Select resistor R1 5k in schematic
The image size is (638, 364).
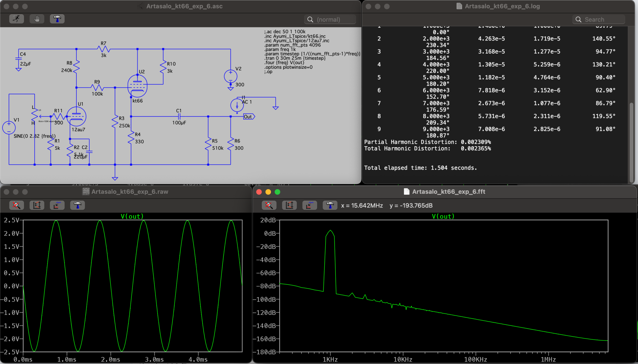(x=51, y=144)
